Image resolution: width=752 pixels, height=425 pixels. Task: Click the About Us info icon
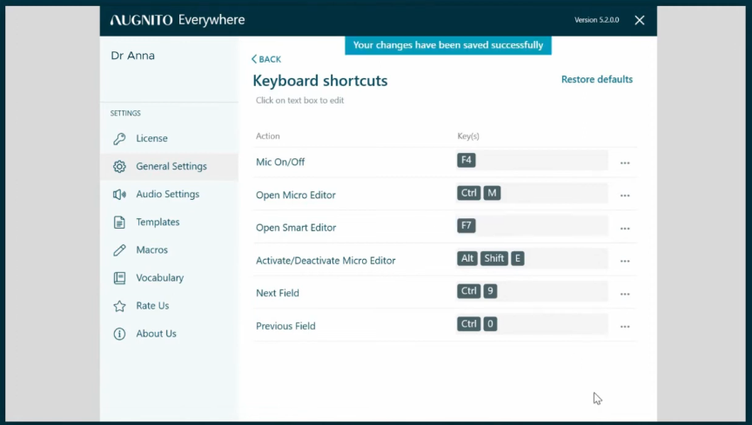click(119, 334)
